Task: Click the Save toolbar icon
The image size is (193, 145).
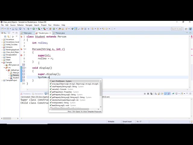Action: 13,29
